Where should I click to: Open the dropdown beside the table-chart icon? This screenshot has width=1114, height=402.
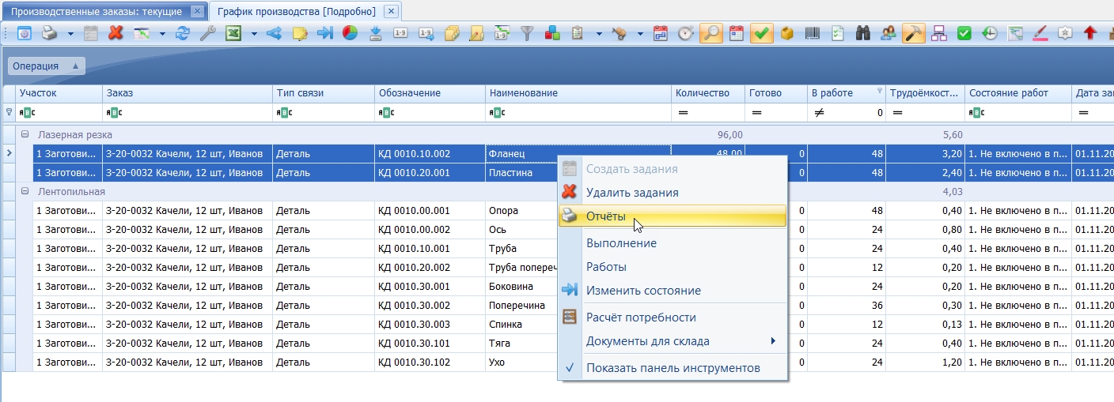click(162, 33)
